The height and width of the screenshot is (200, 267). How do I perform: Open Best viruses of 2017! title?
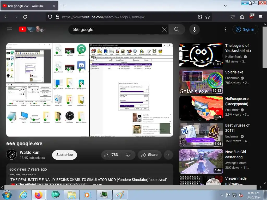[x=237, y=128]
